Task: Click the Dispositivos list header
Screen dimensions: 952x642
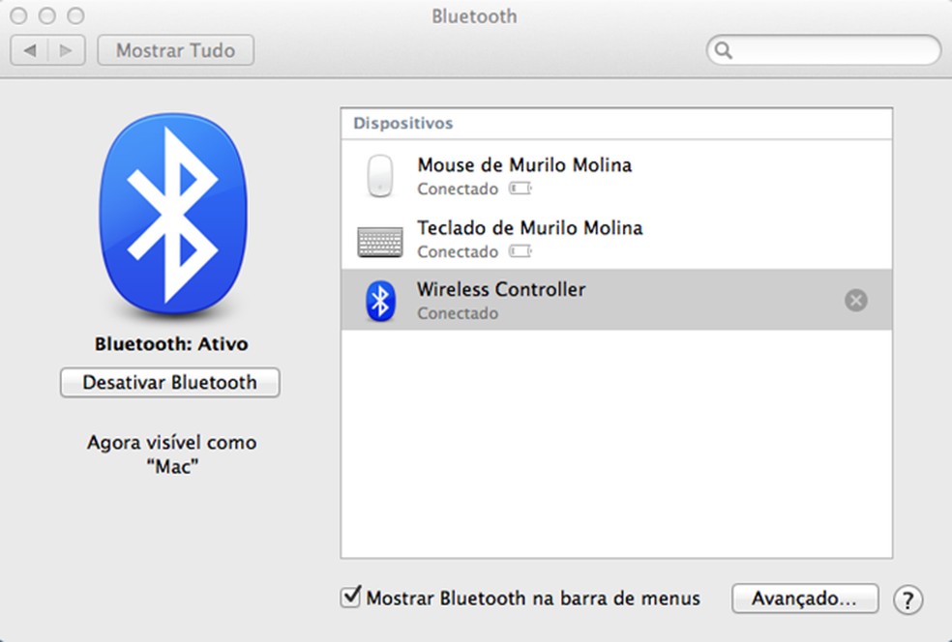Action: tap(406, 123)
